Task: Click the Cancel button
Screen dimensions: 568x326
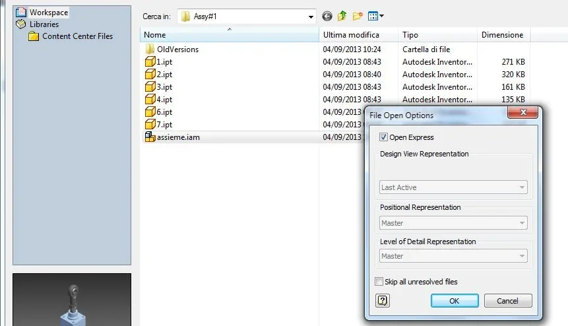Action: 508,301
